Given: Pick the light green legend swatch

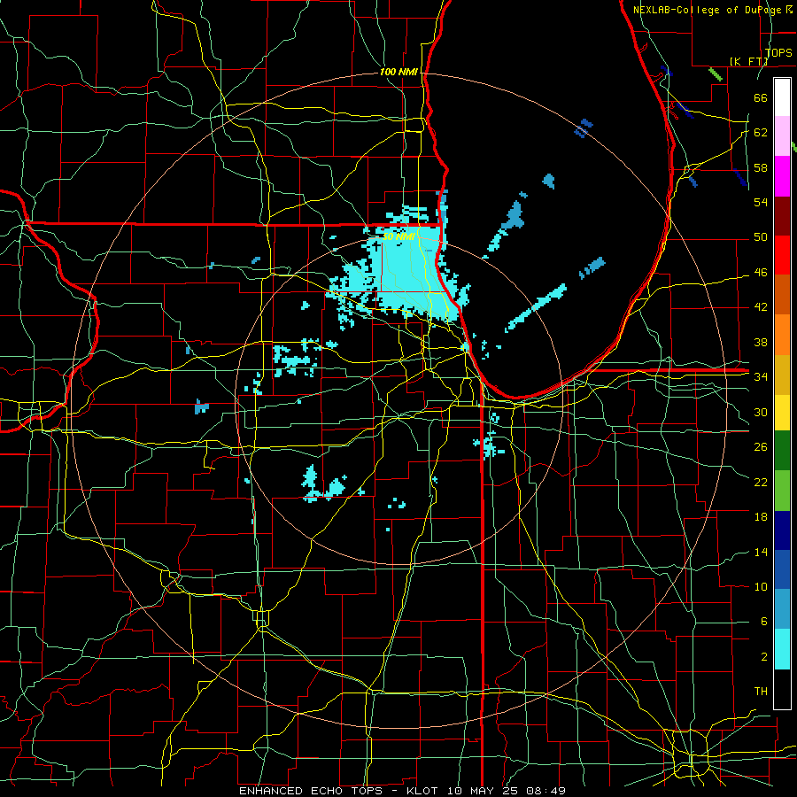Looking at the screenshot, I should (782, 491).
